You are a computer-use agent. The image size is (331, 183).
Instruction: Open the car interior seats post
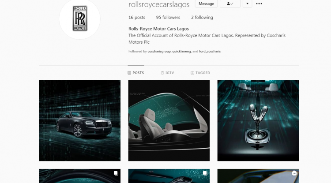coord(169,120)
